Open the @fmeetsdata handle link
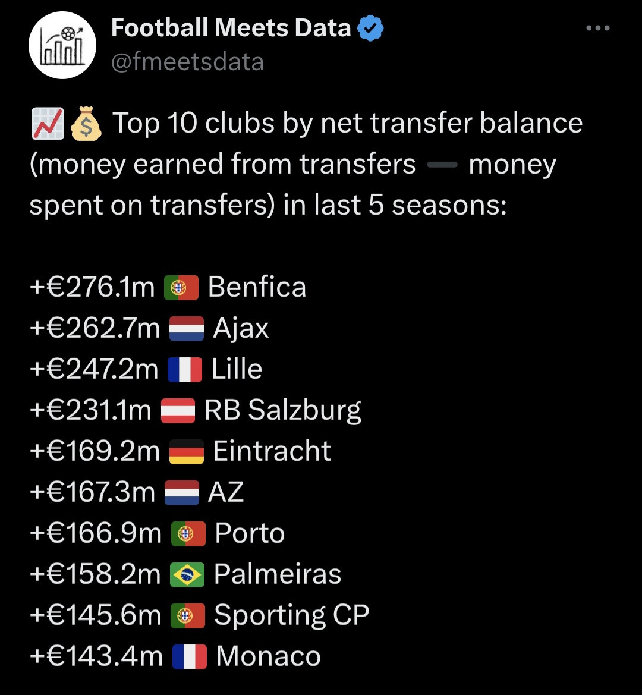The height and width of the screenshot is (695, 642). 187,62
